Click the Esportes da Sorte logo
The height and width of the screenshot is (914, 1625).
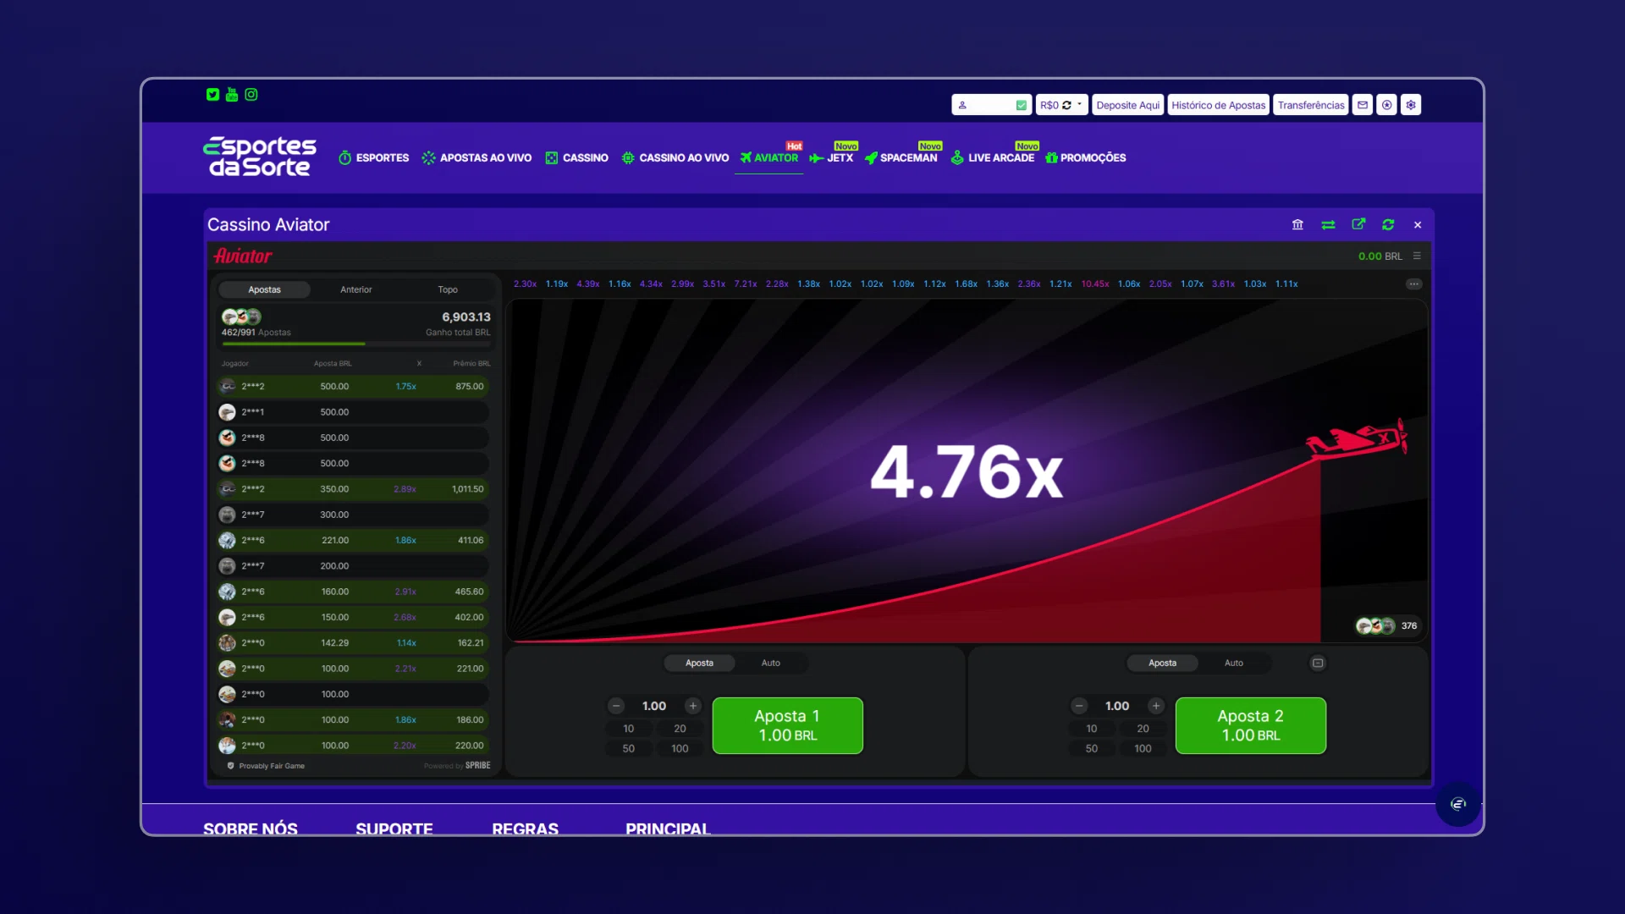point(260,157)
